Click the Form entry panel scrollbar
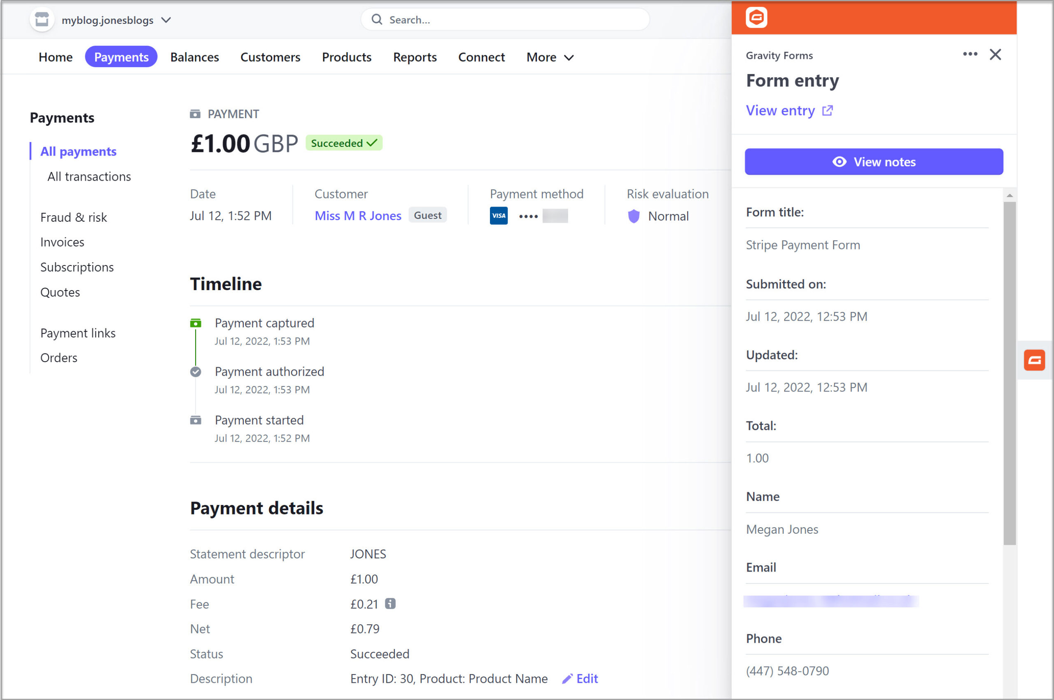The width and height of the screenshot is (1054, 700). coord(1010,373)
